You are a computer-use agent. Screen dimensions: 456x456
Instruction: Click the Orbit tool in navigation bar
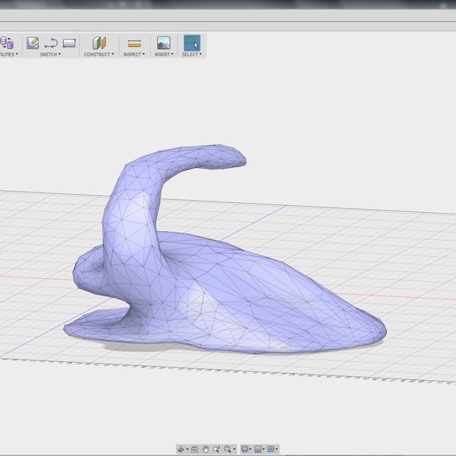tap(182, 449)
